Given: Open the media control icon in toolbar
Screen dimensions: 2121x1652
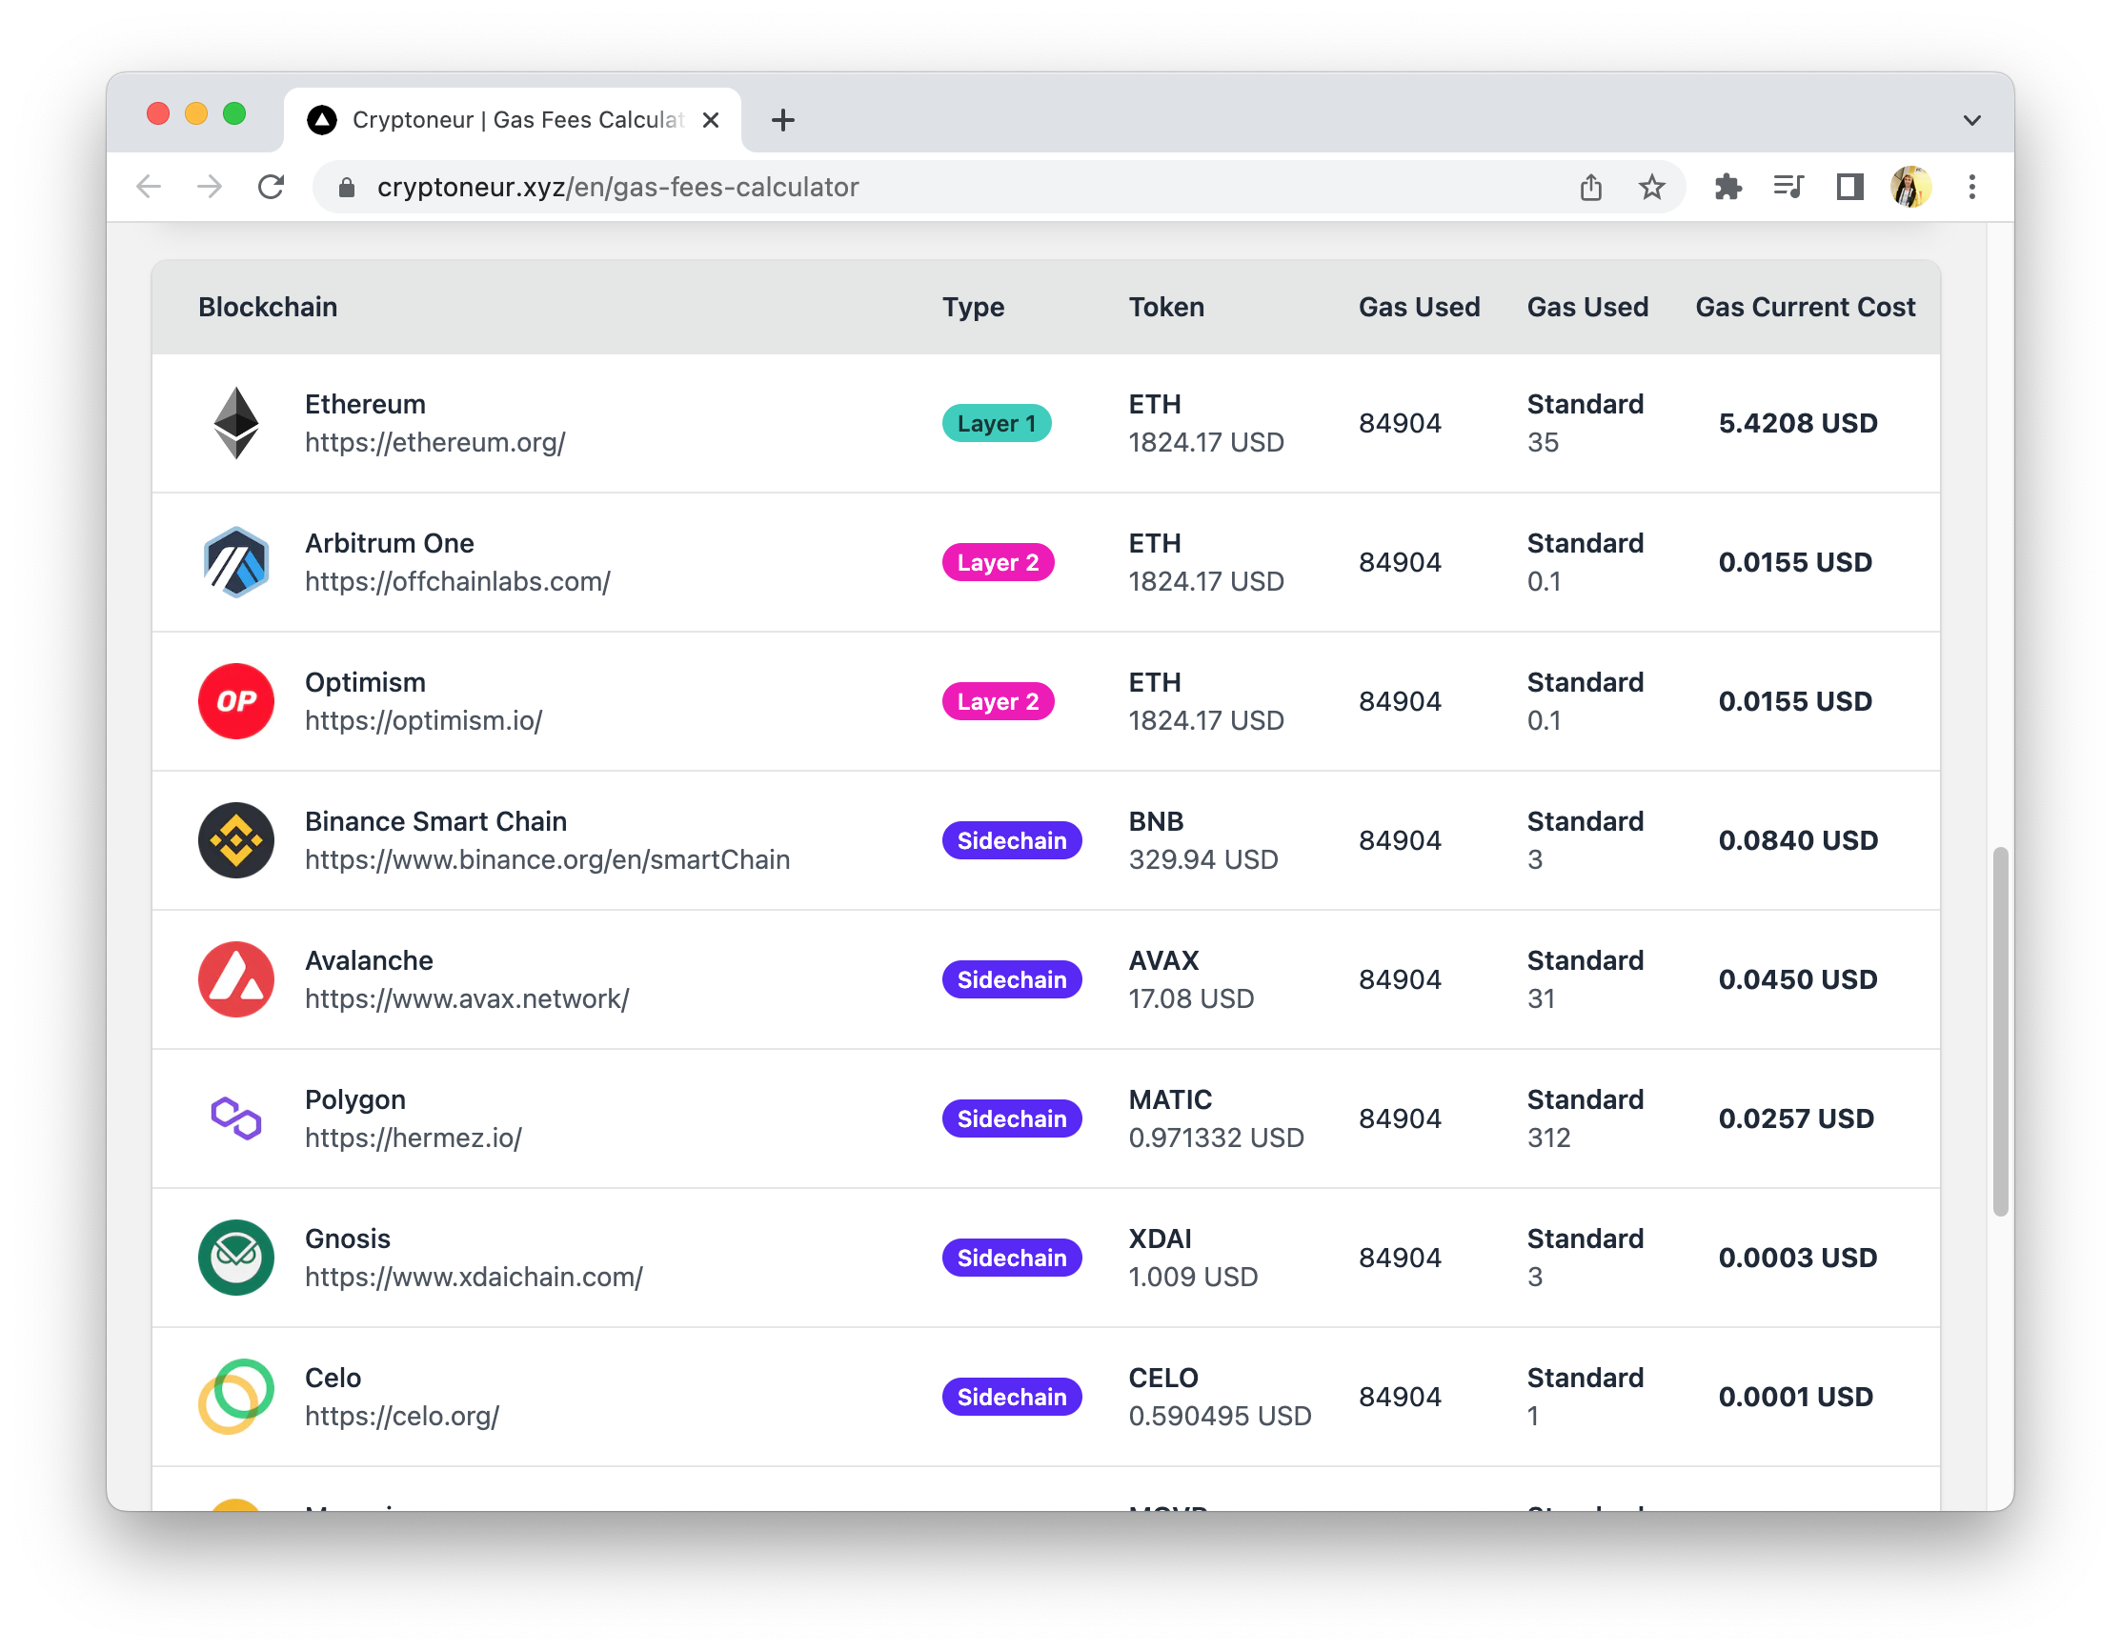Looking at the screenshot, I should coord(1788,187).
